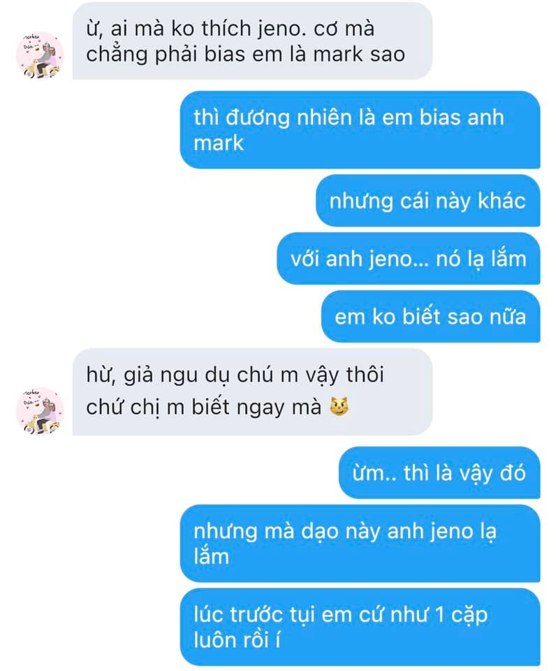Tap the text "chứ chị m biết ngay mà"
556x671 pixels.
click(x=203, y=407)
